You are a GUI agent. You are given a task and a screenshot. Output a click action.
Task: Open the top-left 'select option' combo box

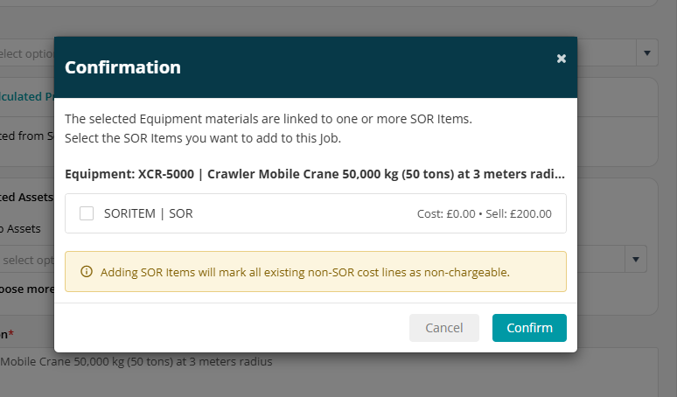click(27, 53)
